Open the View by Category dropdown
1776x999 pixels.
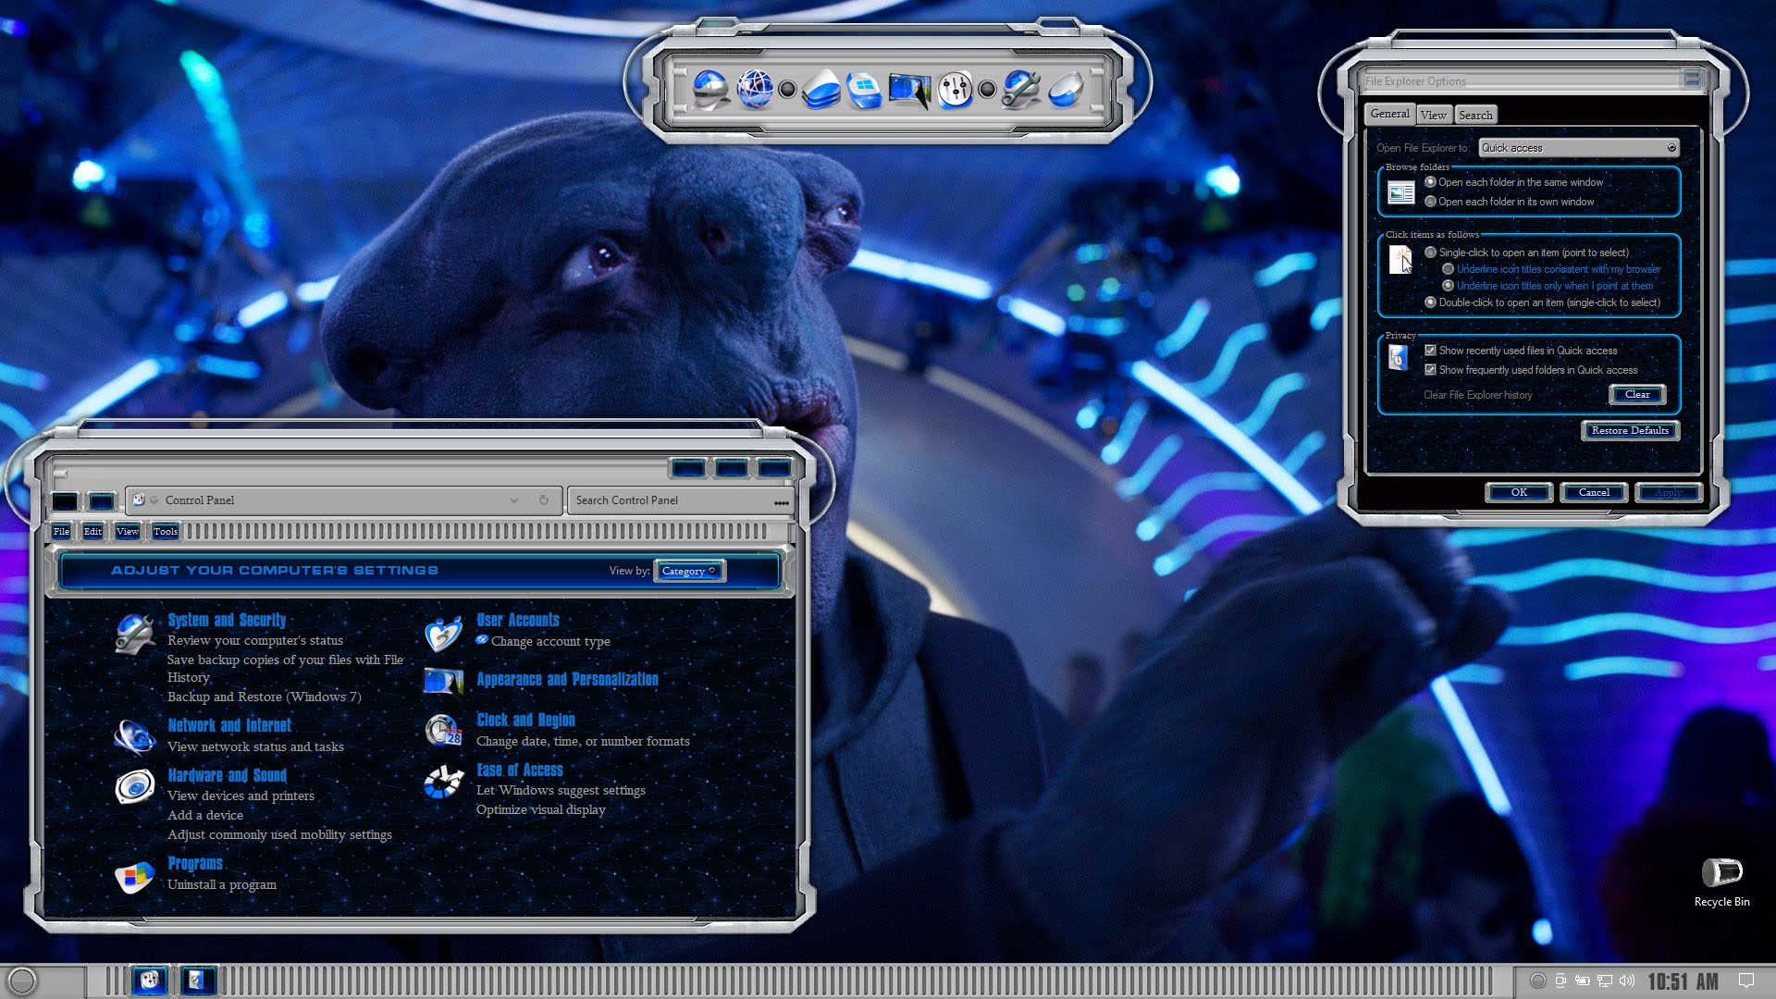click(689, 571)
